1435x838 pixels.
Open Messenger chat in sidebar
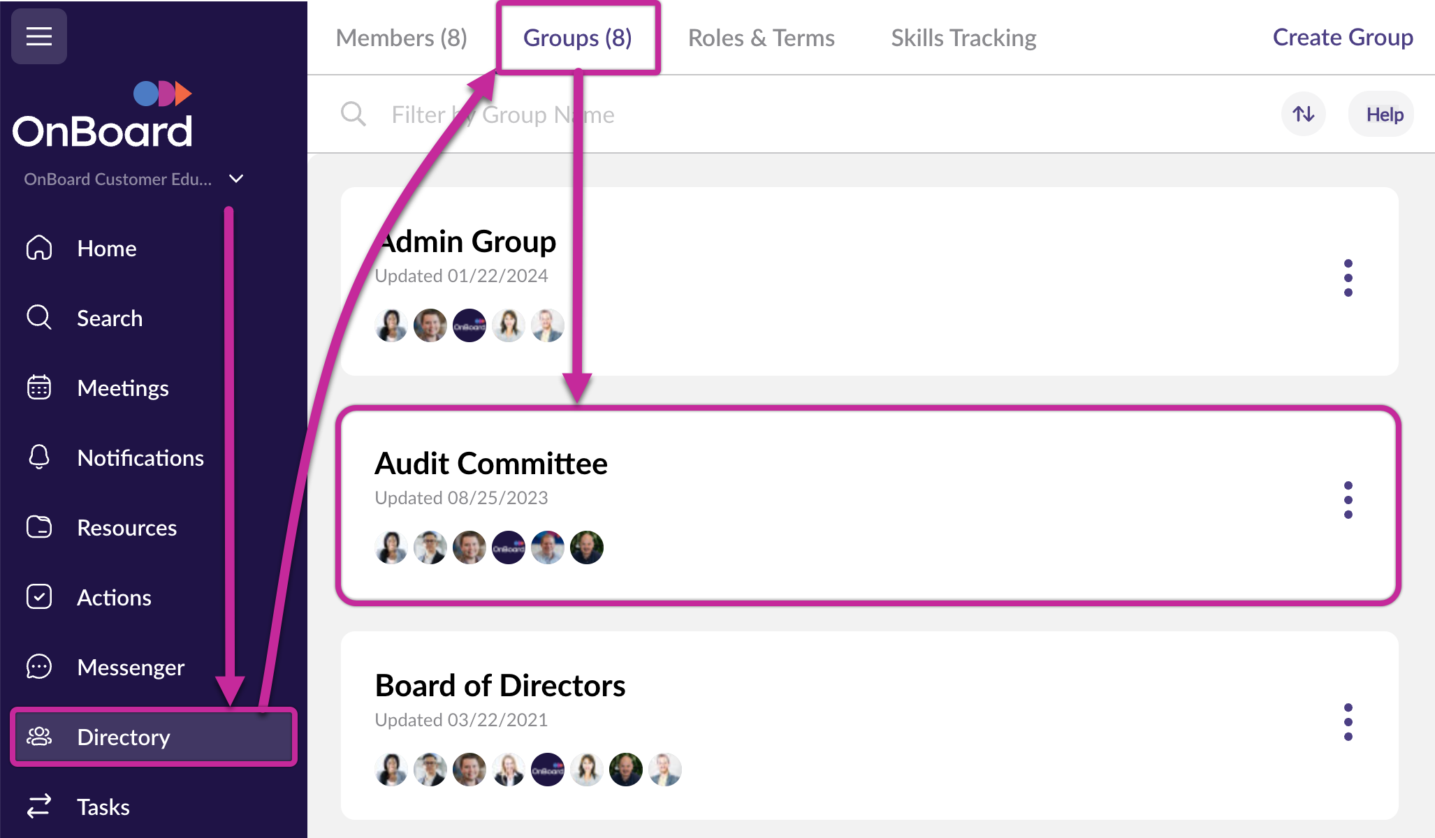pyautogui.click(x=39, y=667)
